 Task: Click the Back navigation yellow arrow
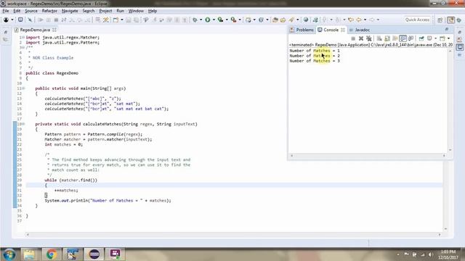coord(359,20)
